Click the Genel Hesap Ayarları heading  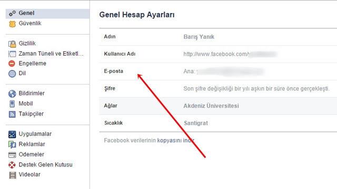click(137, 15)
